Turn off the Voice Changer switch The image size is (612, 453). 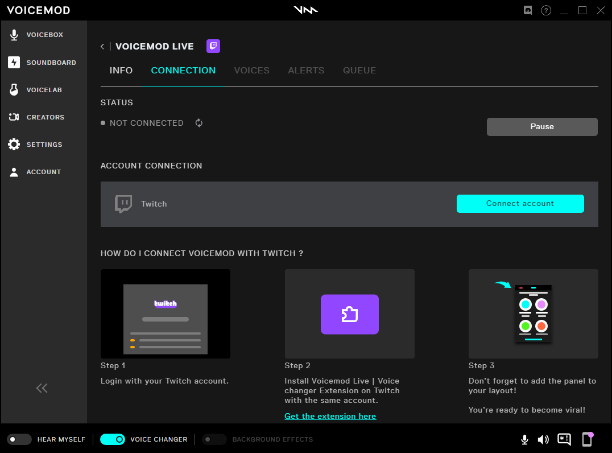tap(113, 439)
